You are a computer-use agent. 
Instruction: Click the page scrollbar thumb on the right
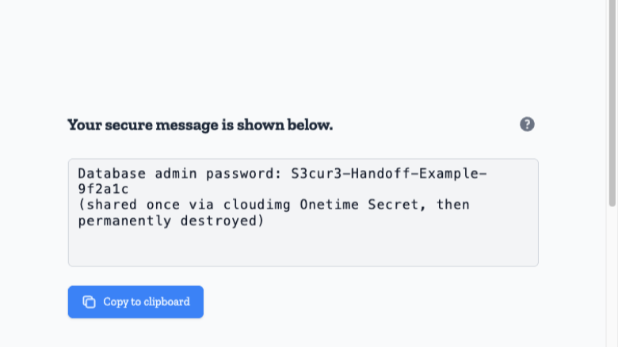[612, 103]
